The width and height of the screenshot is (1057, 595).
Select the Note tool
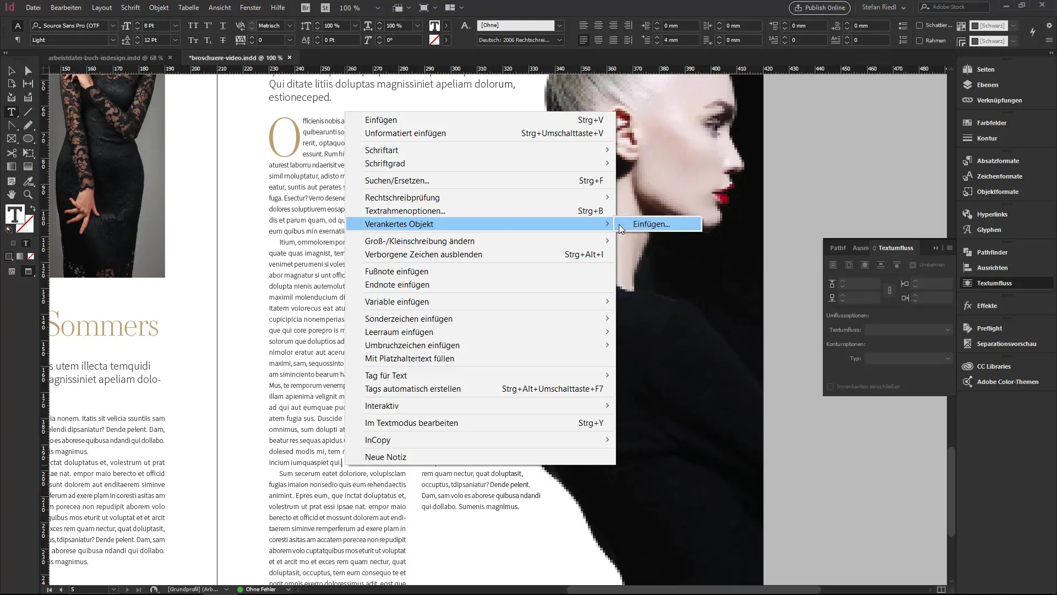coord(12,181)
